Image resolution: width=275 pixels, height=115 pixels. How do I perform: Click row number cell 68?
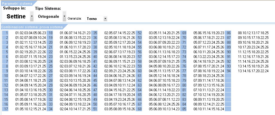(139, 109)
